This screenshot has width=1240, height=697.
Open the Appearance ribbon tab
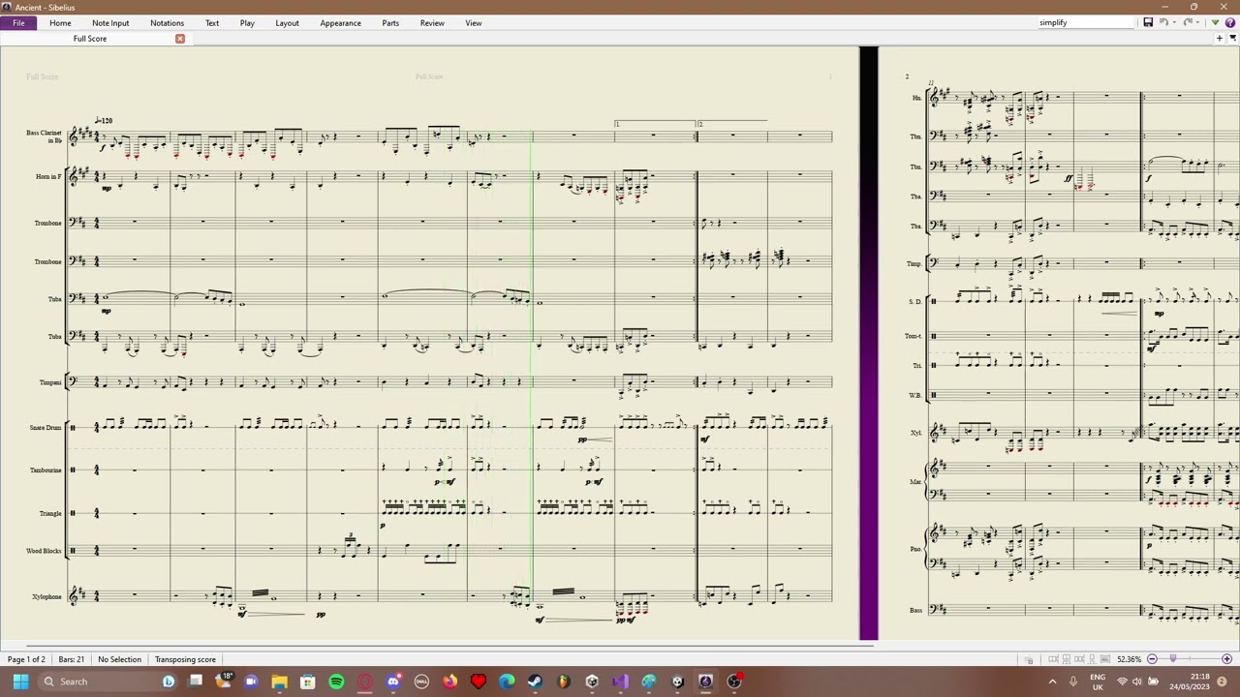pyautogui.click(x=340, y=23)
